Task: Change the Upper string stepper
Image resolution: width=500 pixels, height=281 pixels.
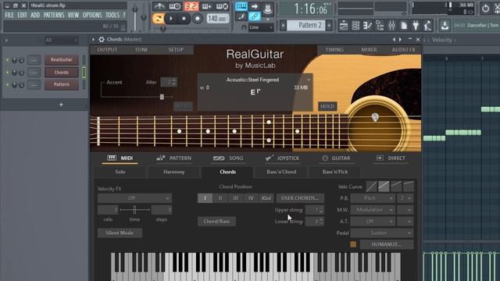Action: [x=321, y=210]
